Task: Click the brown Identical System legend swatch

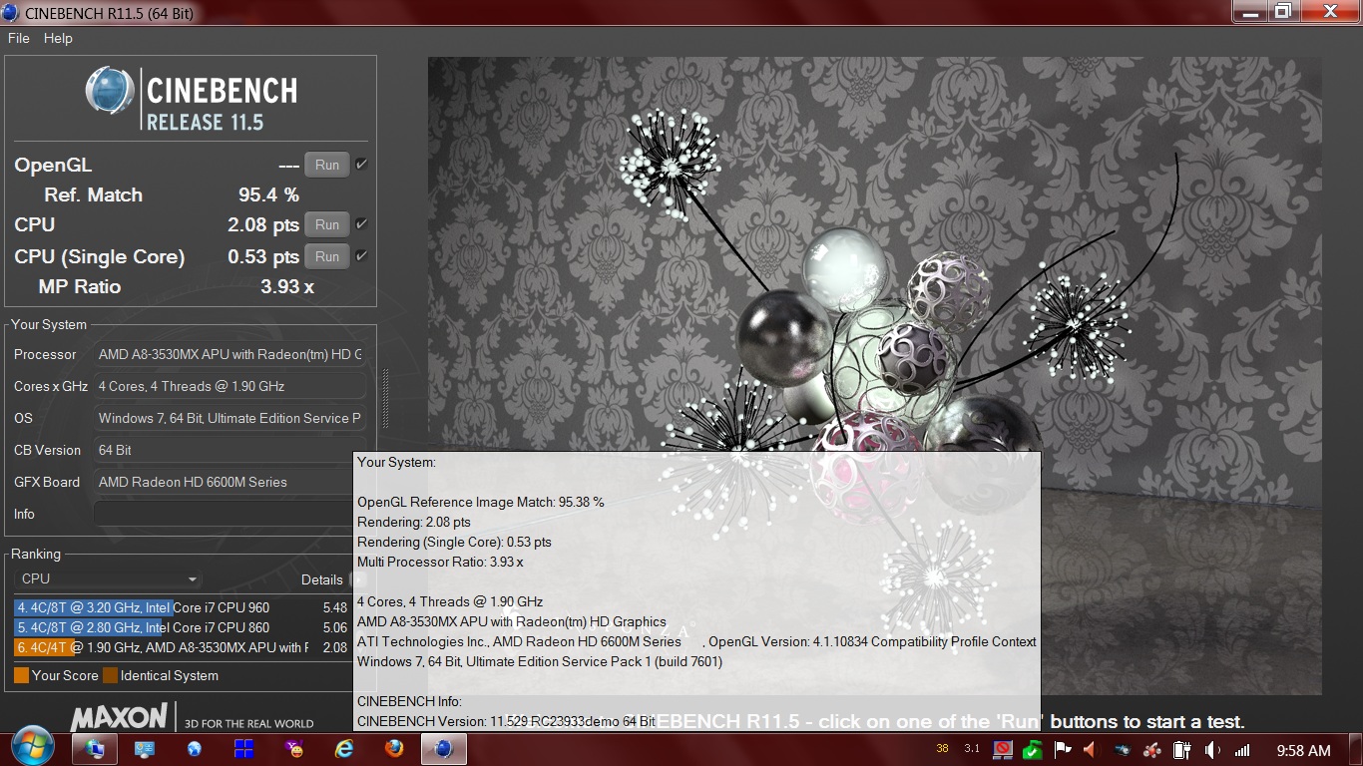Action: click(x=110, y=675)
